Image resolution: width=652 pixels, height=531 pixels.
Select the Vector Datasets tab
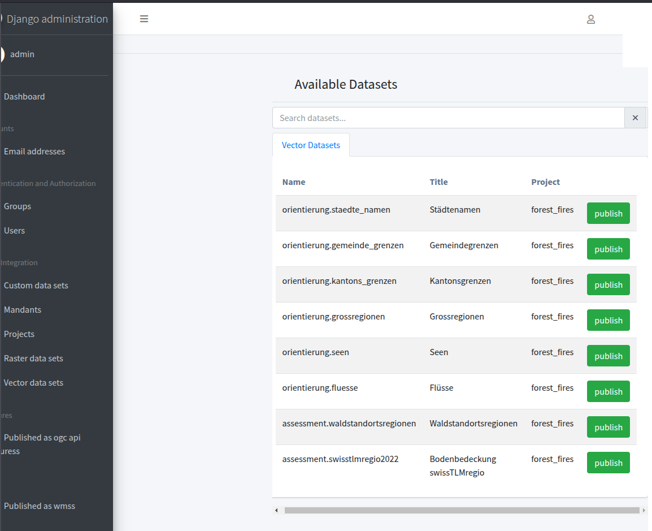coord(311,145)
